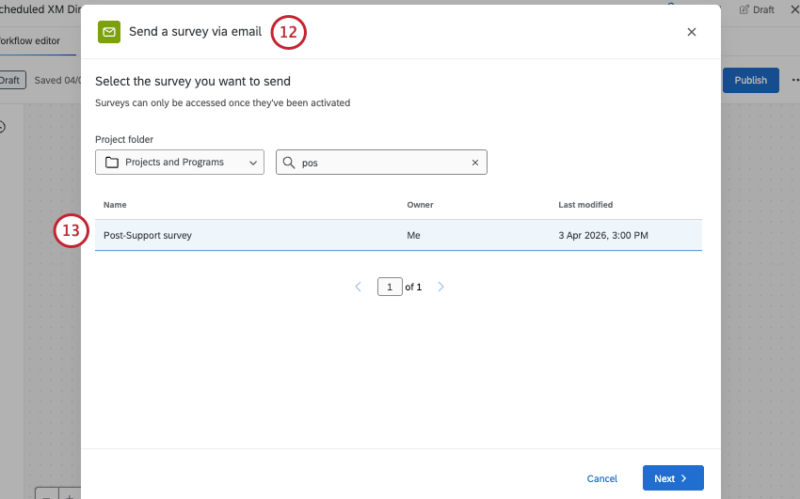Image resolution: width=800 pixels, height=499 pixels.
Task: Click the Name column header
Action: 115,205
